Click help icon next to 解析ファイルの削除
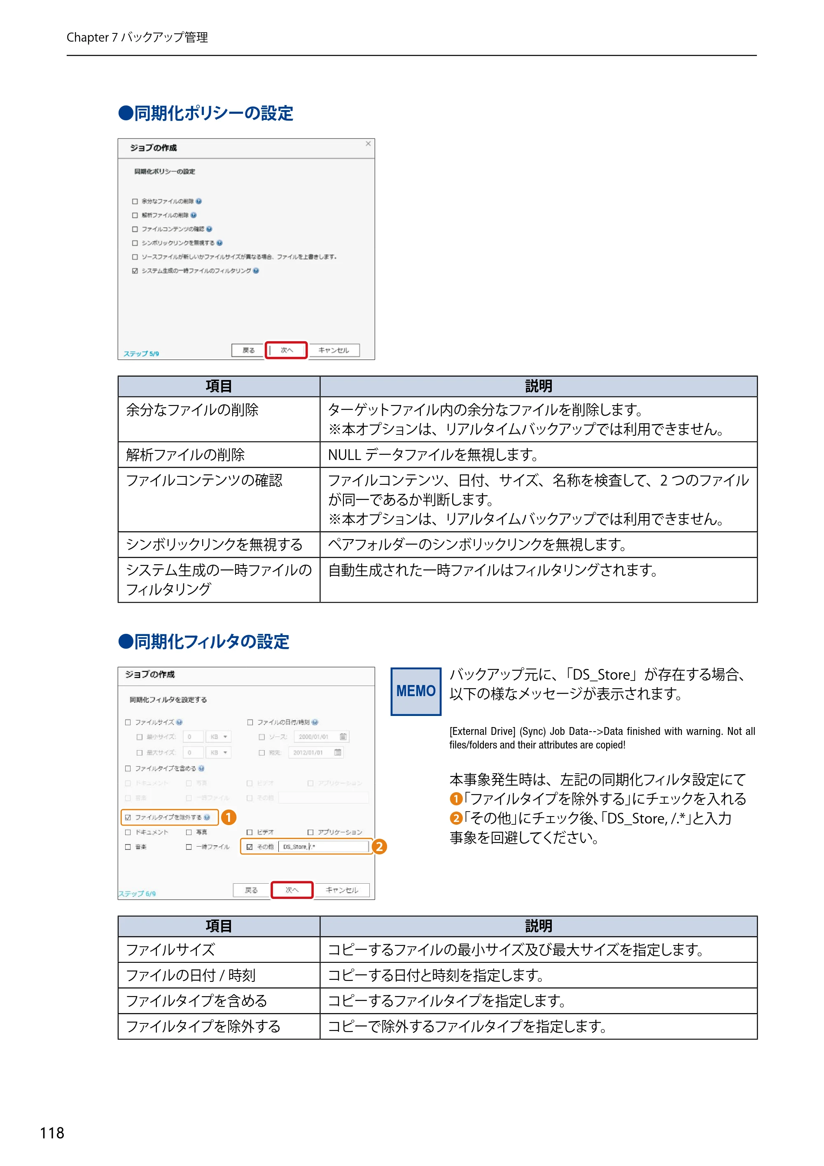 point(194,215)
